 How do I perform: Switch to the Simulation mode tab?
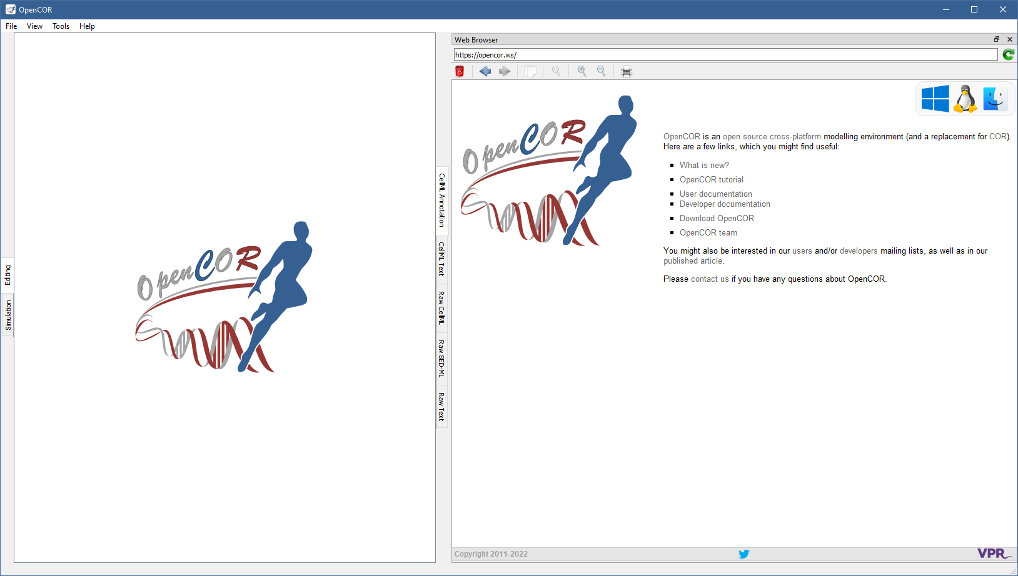(8, 315)
